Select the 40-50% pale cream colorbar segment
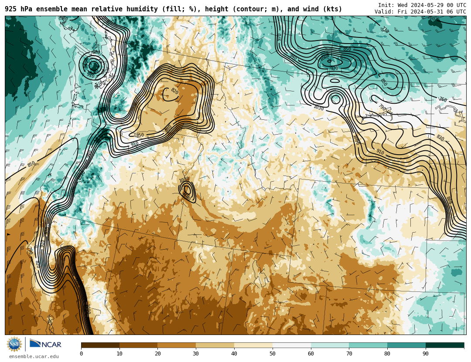The height and width of the screenshot is (362, 471). pos(253,345)
